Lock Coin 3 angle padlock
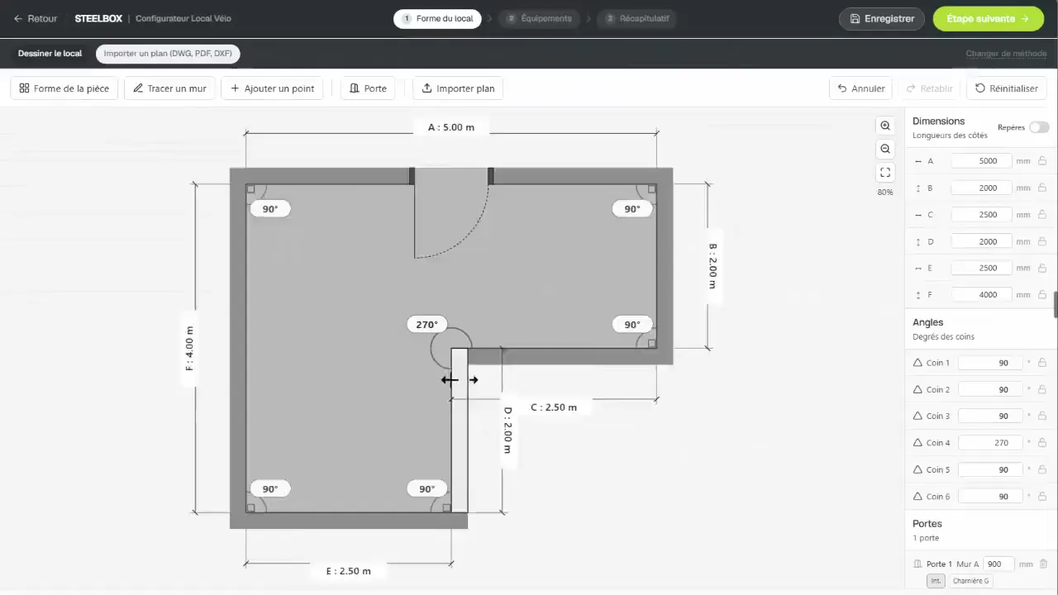 click(1042, 416)
